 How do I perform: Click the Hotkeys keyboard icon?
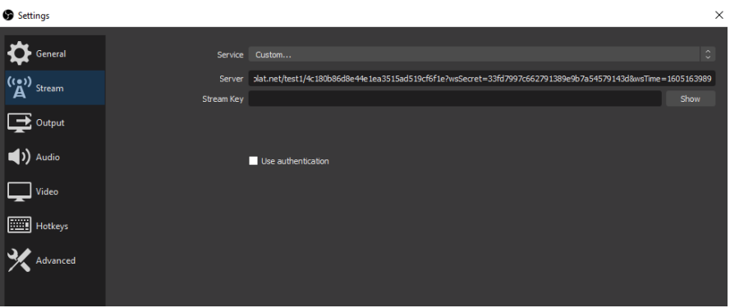[19, 226]
